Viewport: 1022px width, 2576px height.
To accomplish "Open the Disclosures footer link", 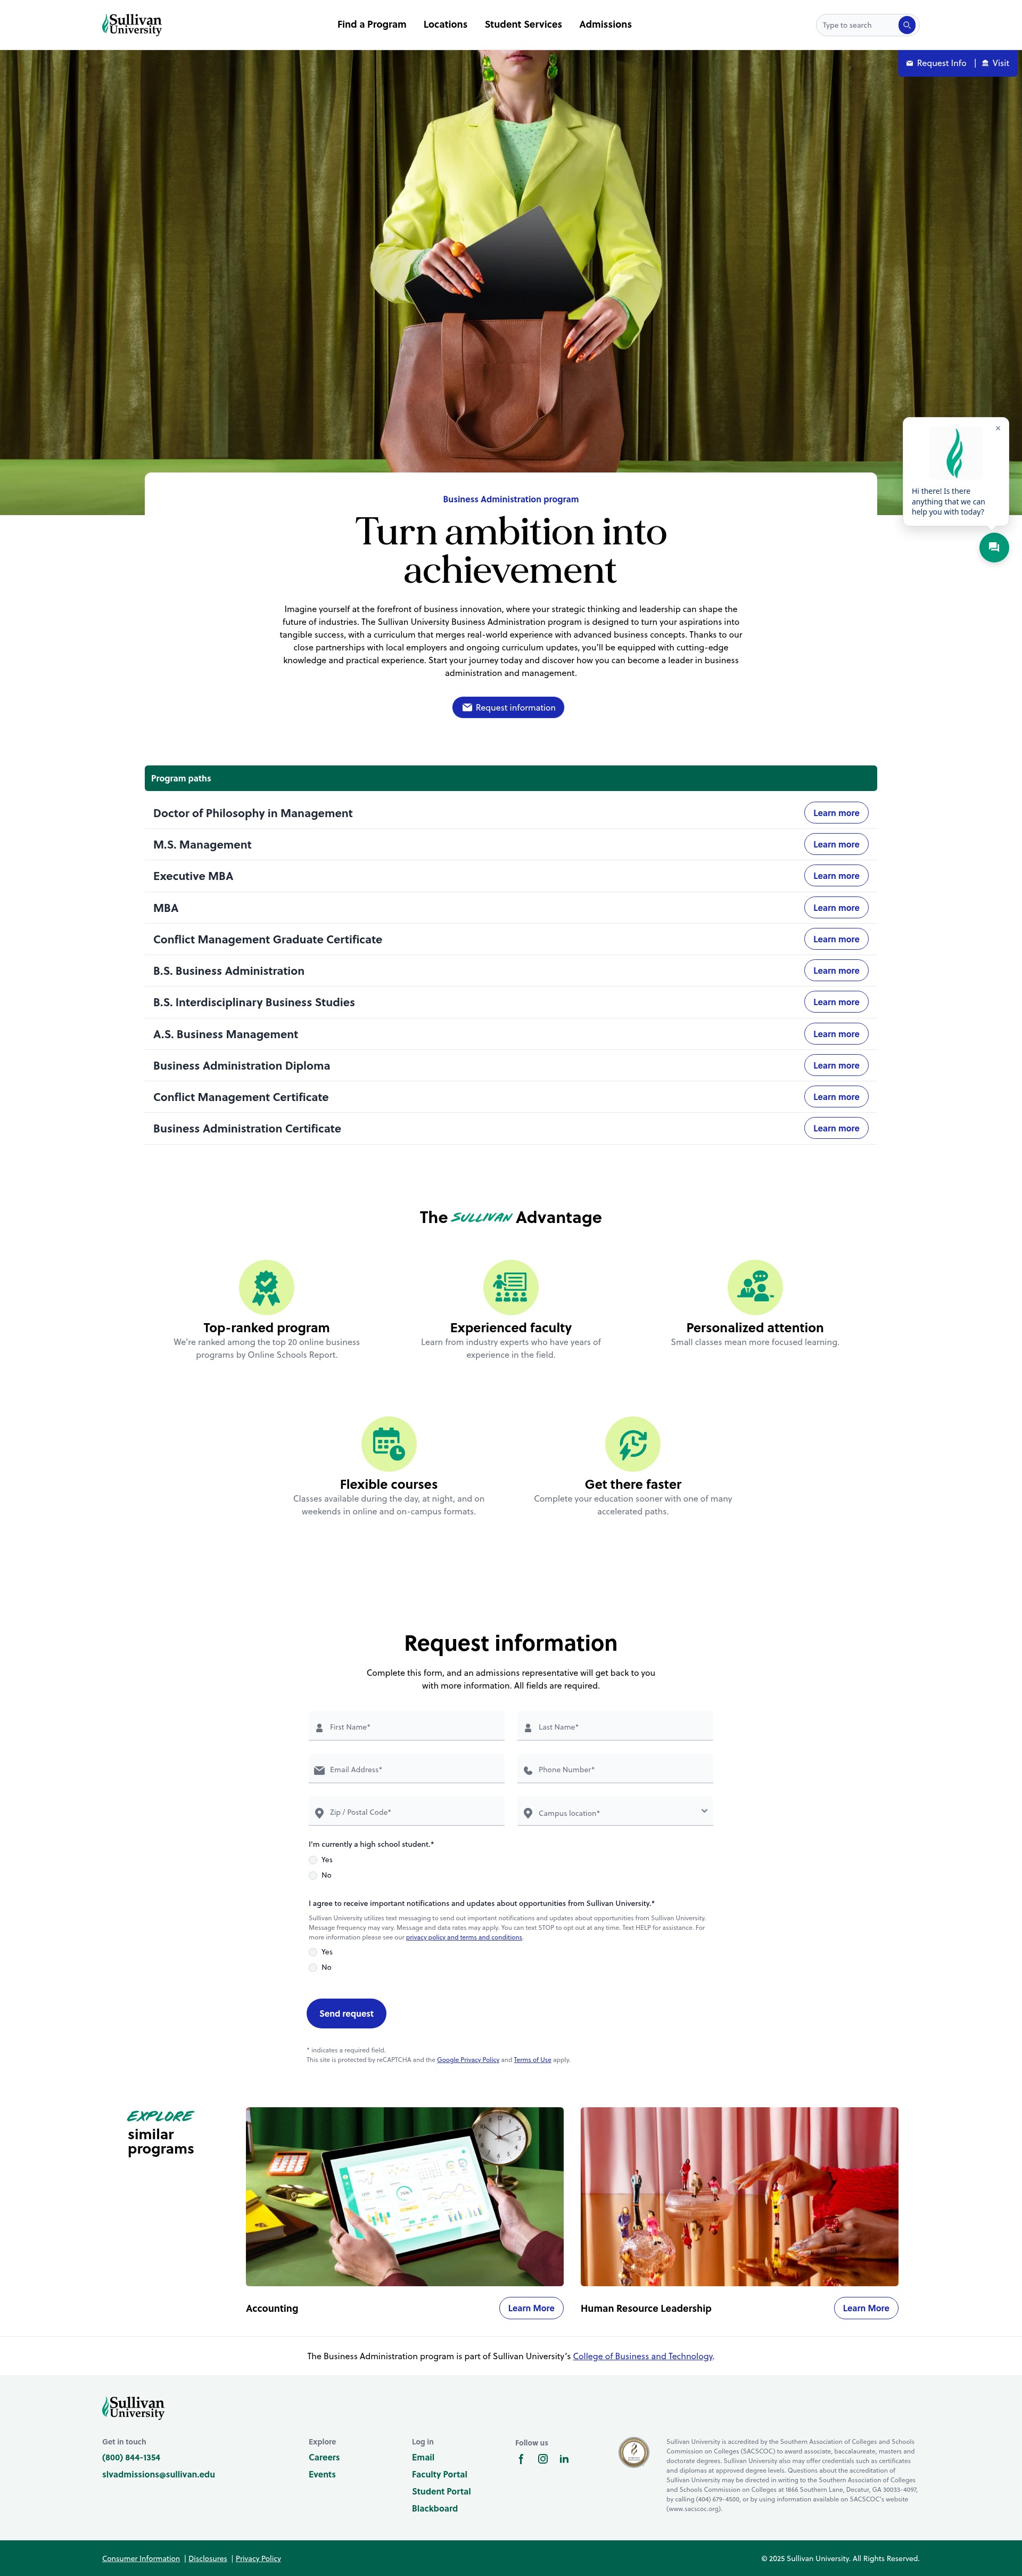I will point(208,2558).
